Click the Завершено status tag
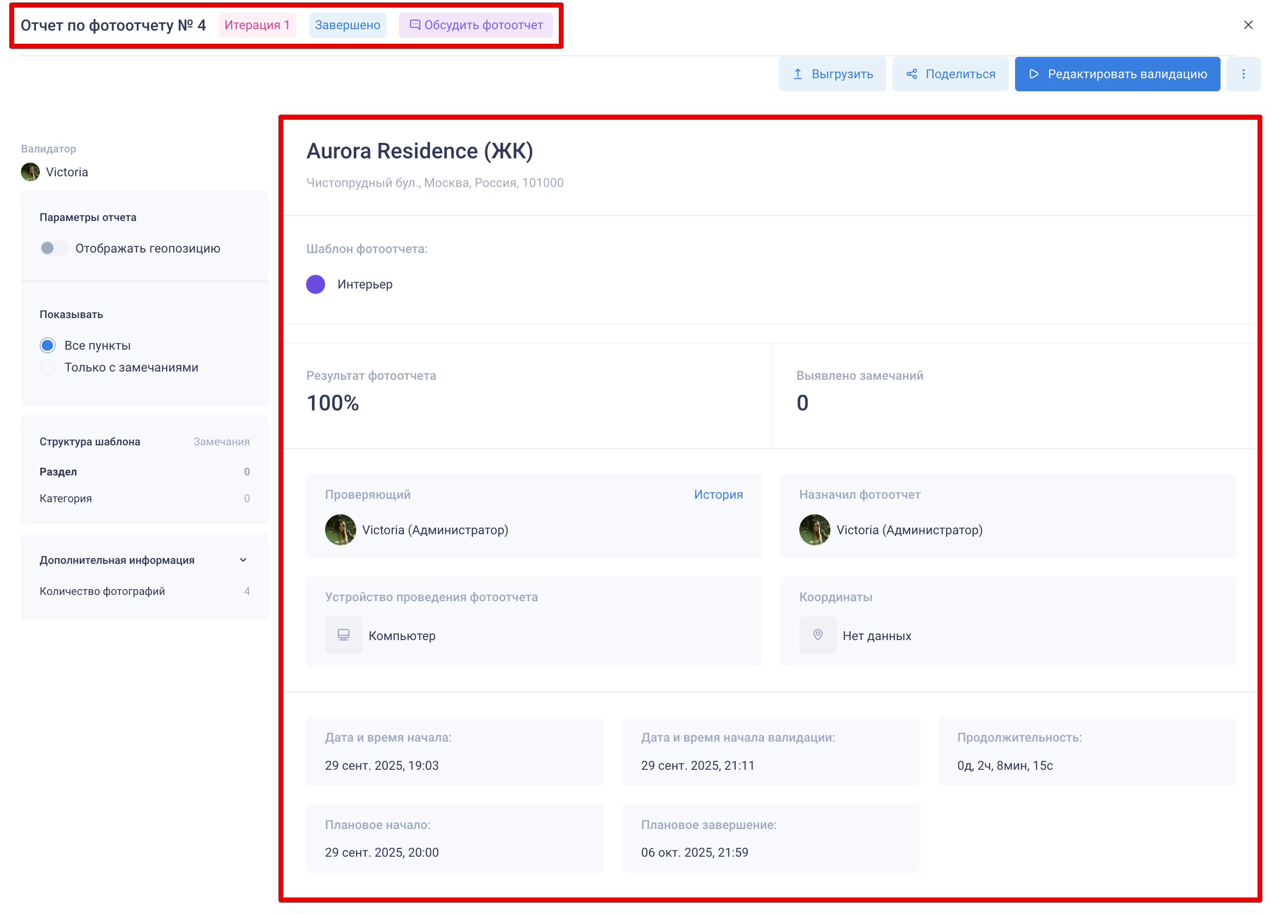Viewport: 1275px width, 914px height. point(347,25)
